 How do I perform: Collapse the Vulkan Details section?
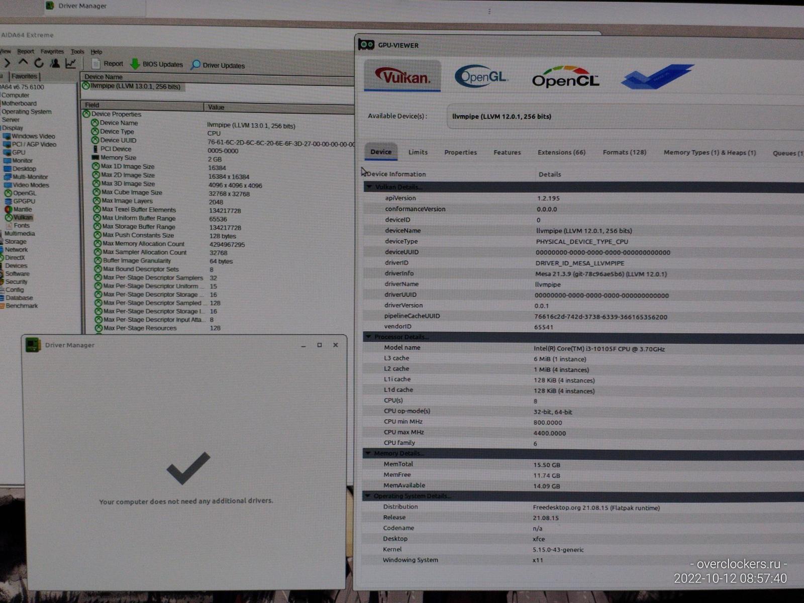tap(369, 187)
